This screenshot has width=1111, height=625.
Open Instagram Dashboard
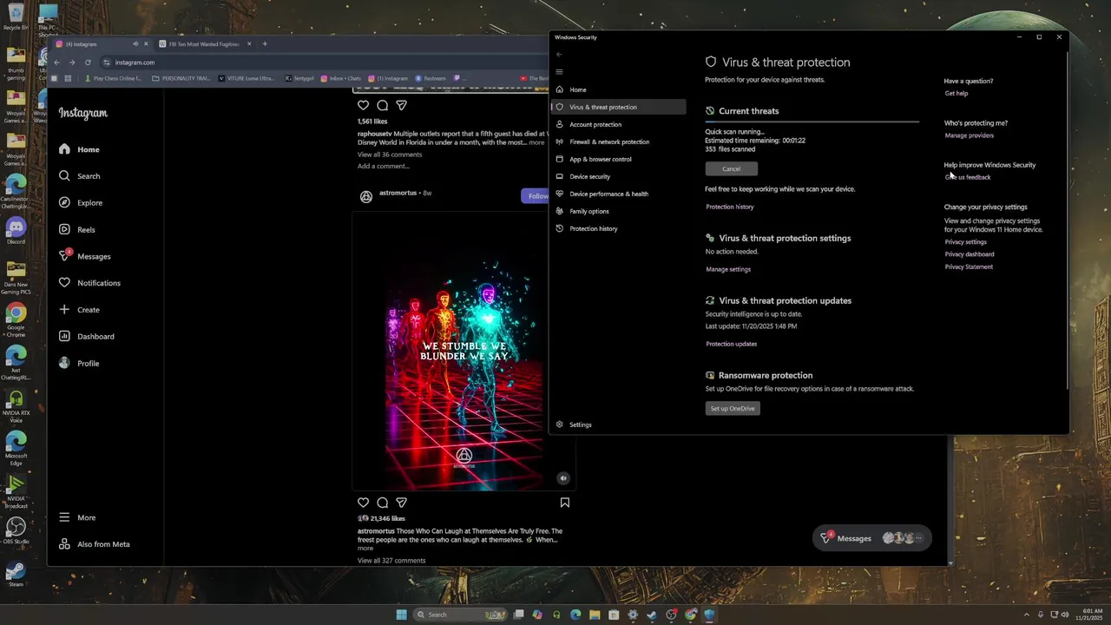(87, 337)
